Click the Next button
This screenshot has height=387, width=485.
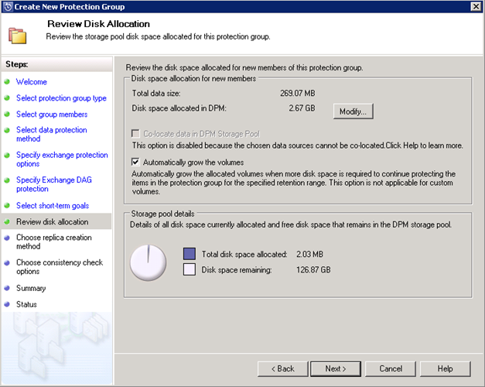[335, 368]
